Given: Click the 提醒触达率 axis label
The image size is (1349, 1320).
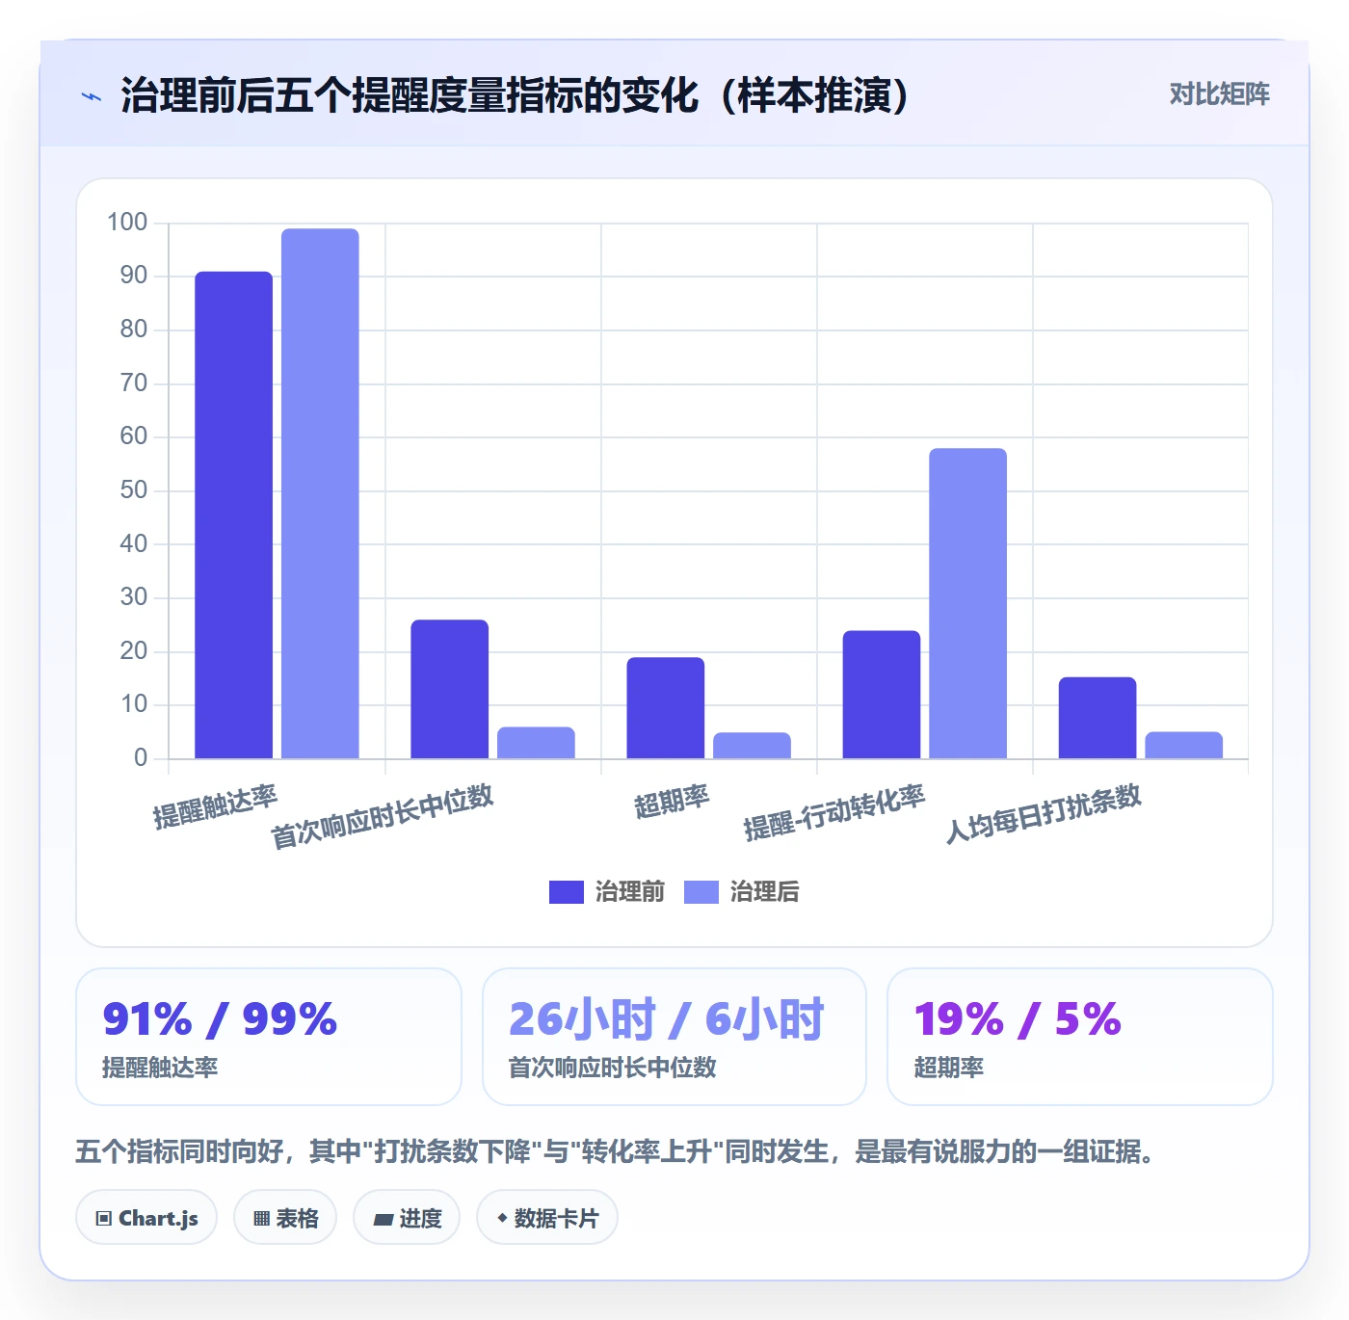Looking at the screenshot, I should coord(215,807).
